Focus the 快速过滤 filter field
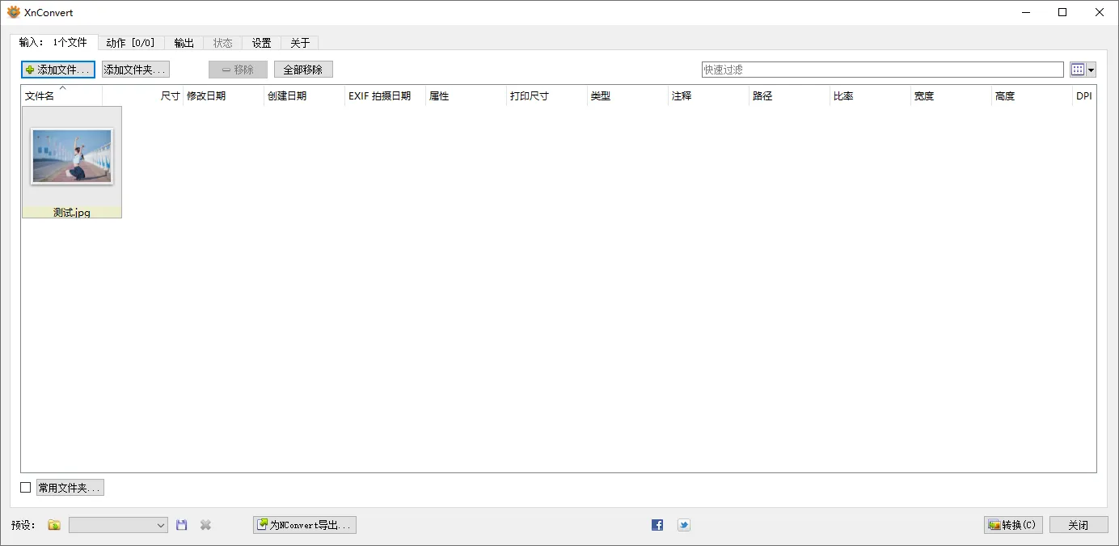The image size is (1119, 546). click(x=883, y=70)
